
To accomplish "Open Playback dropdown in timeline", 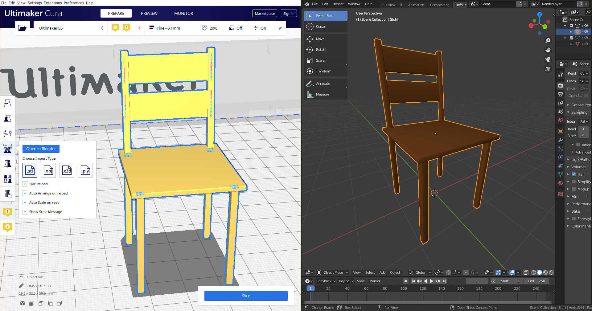I will pos(327,281).
